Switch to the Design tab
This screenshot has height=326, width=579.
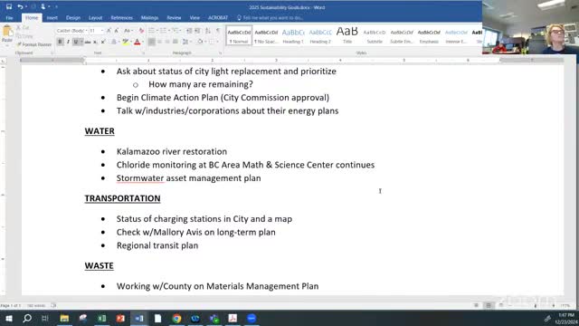pyautogui.click(x=73, y=18)
